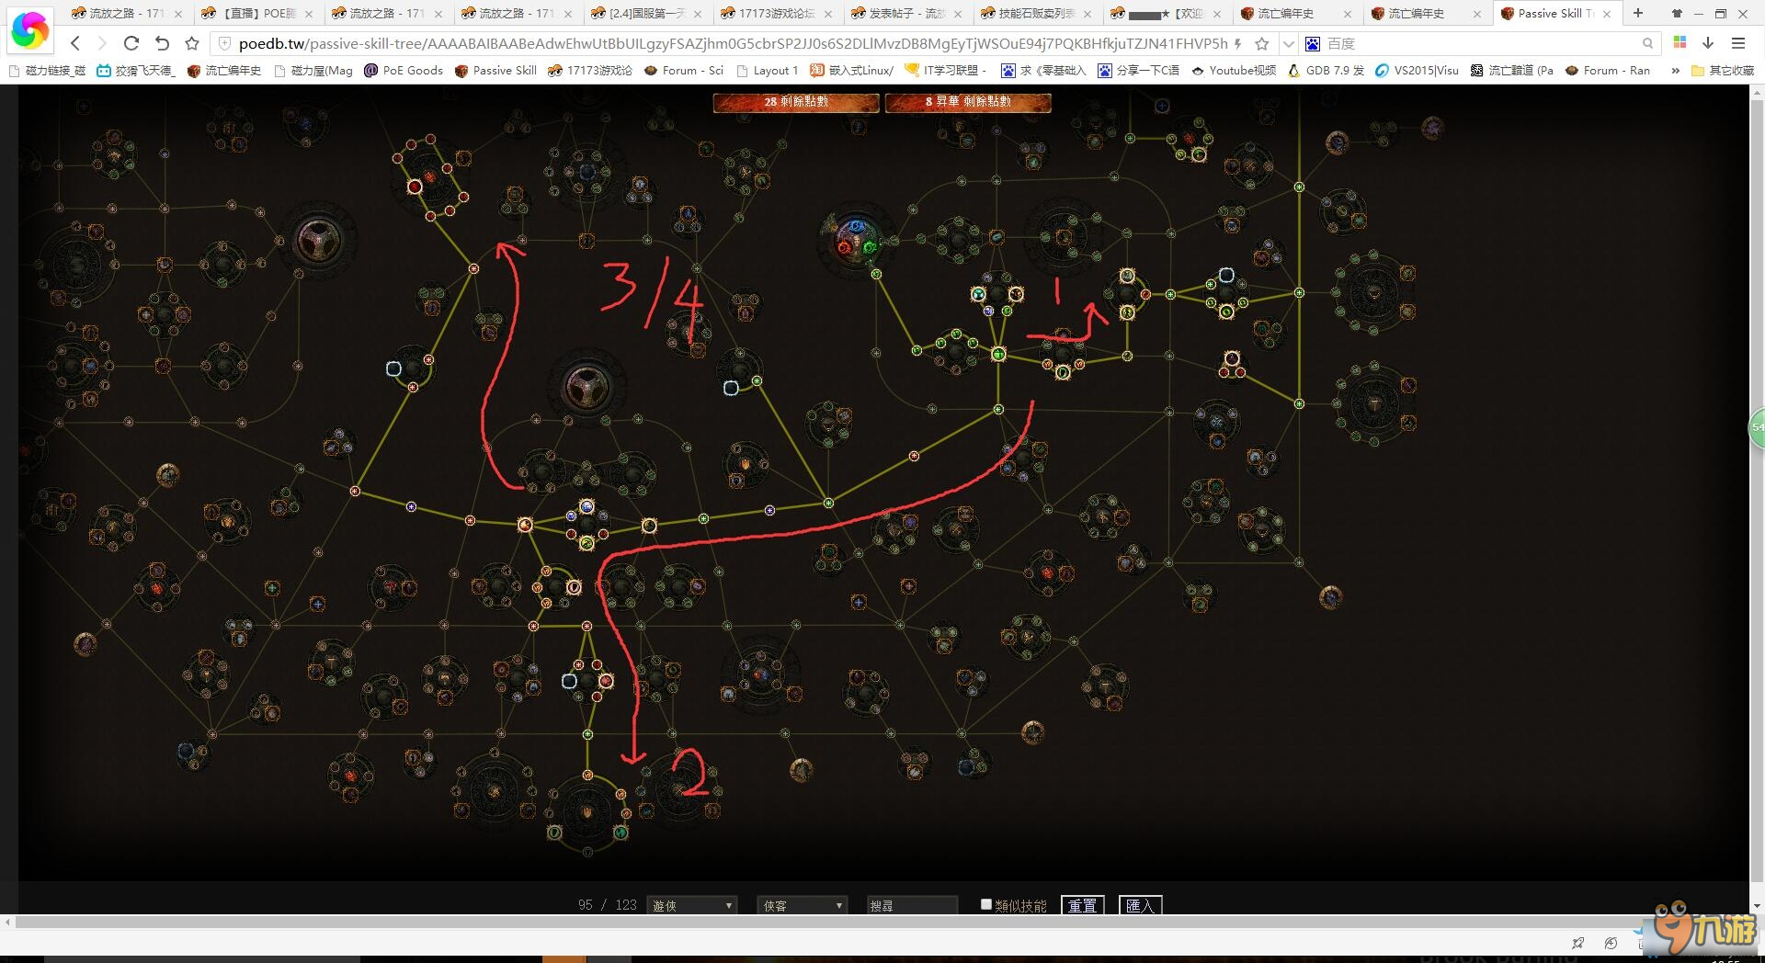Viewport: 1765px width, 963px height.
Task: Click the colorful gem starting node in skill tree
Action: pyautogui.click(x=857, y=240)
